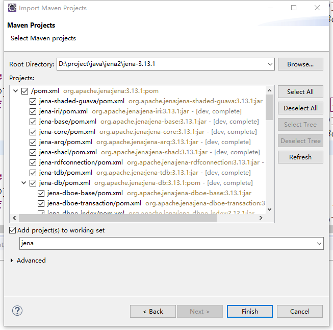Click the horizontal scrollbar right arrow
Image resolution: width=333 pixels, height=330 pixels.
pyautogui.click(x=261, y=218)
